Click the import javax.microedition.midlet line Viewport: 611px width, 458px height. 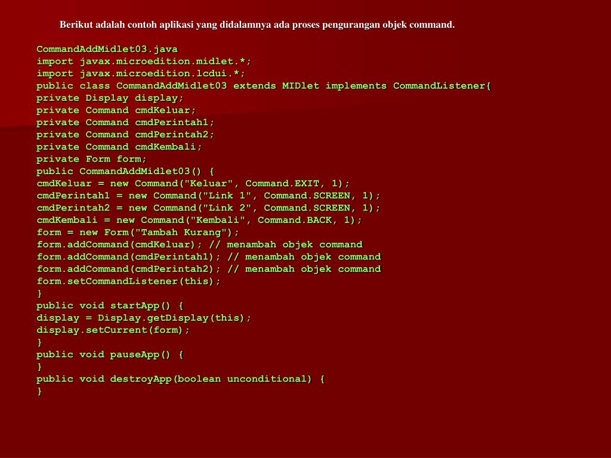click(x=144, y=61)
